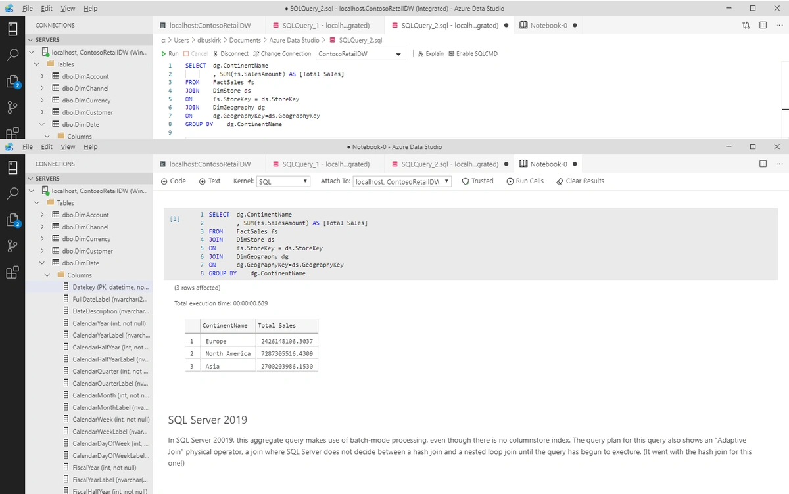This screenshot has width=789, height=494.
Task: Open Help menu in the Notebook-0 window
Action: pos(89,147)
